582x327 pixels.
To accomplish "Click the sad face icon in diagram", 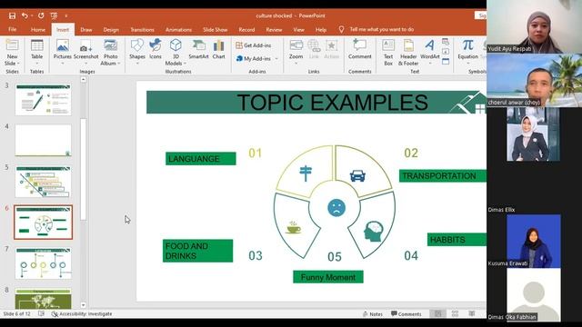I will click(336, 208).
